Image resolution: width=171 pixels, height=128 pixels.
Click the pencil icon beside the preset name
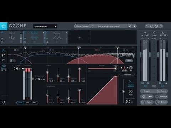(x=55, y=26)
